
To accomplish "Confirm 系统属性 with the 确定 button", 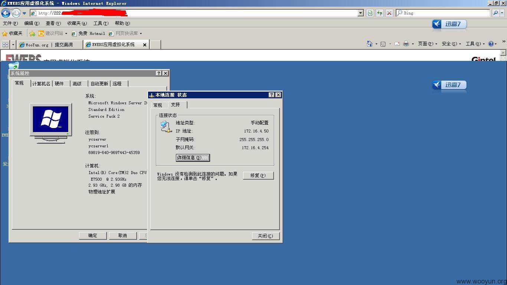I will 93,236.
